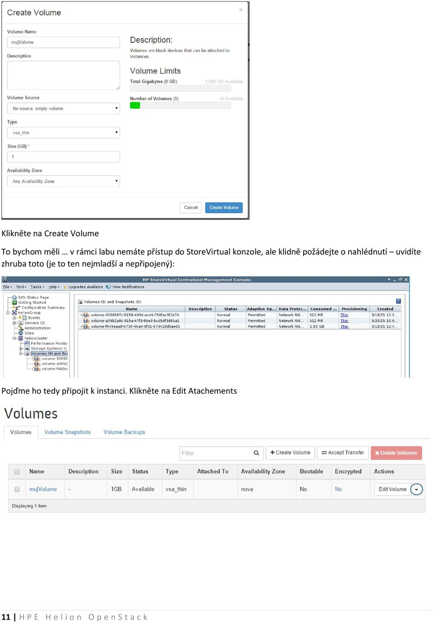Viewport: 433px width, 622px height.
Task: Click the Edit Volume button
Action: [x=392, y=489]
